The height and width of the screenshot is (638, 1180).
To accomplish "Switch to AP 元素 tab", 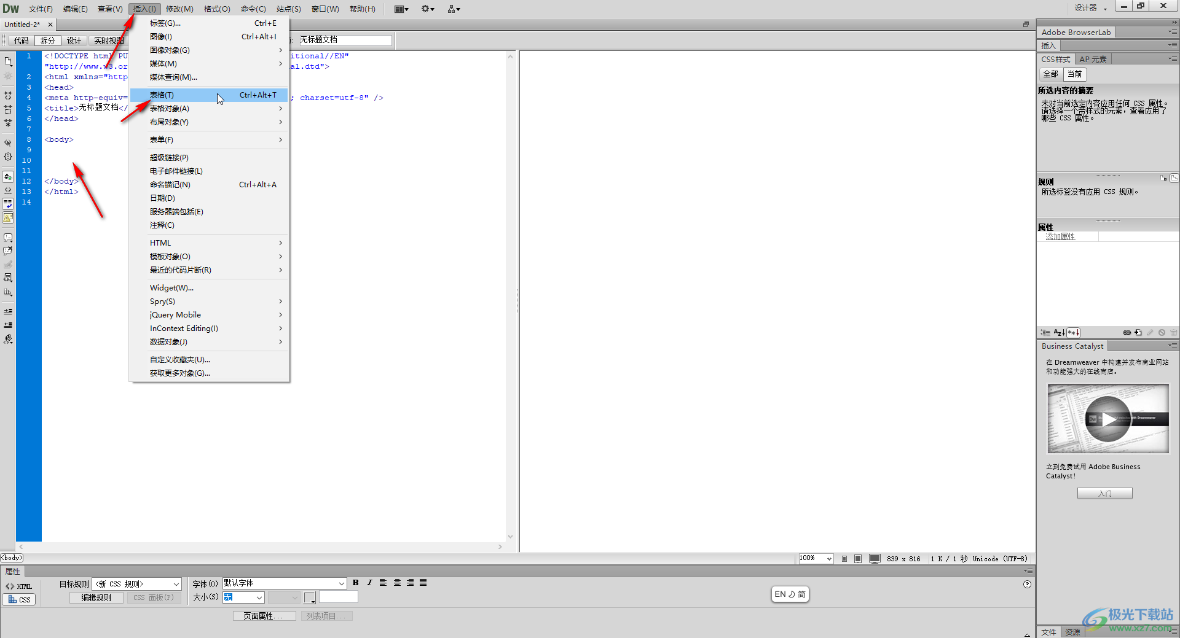I will click(x=1093, y=59).
